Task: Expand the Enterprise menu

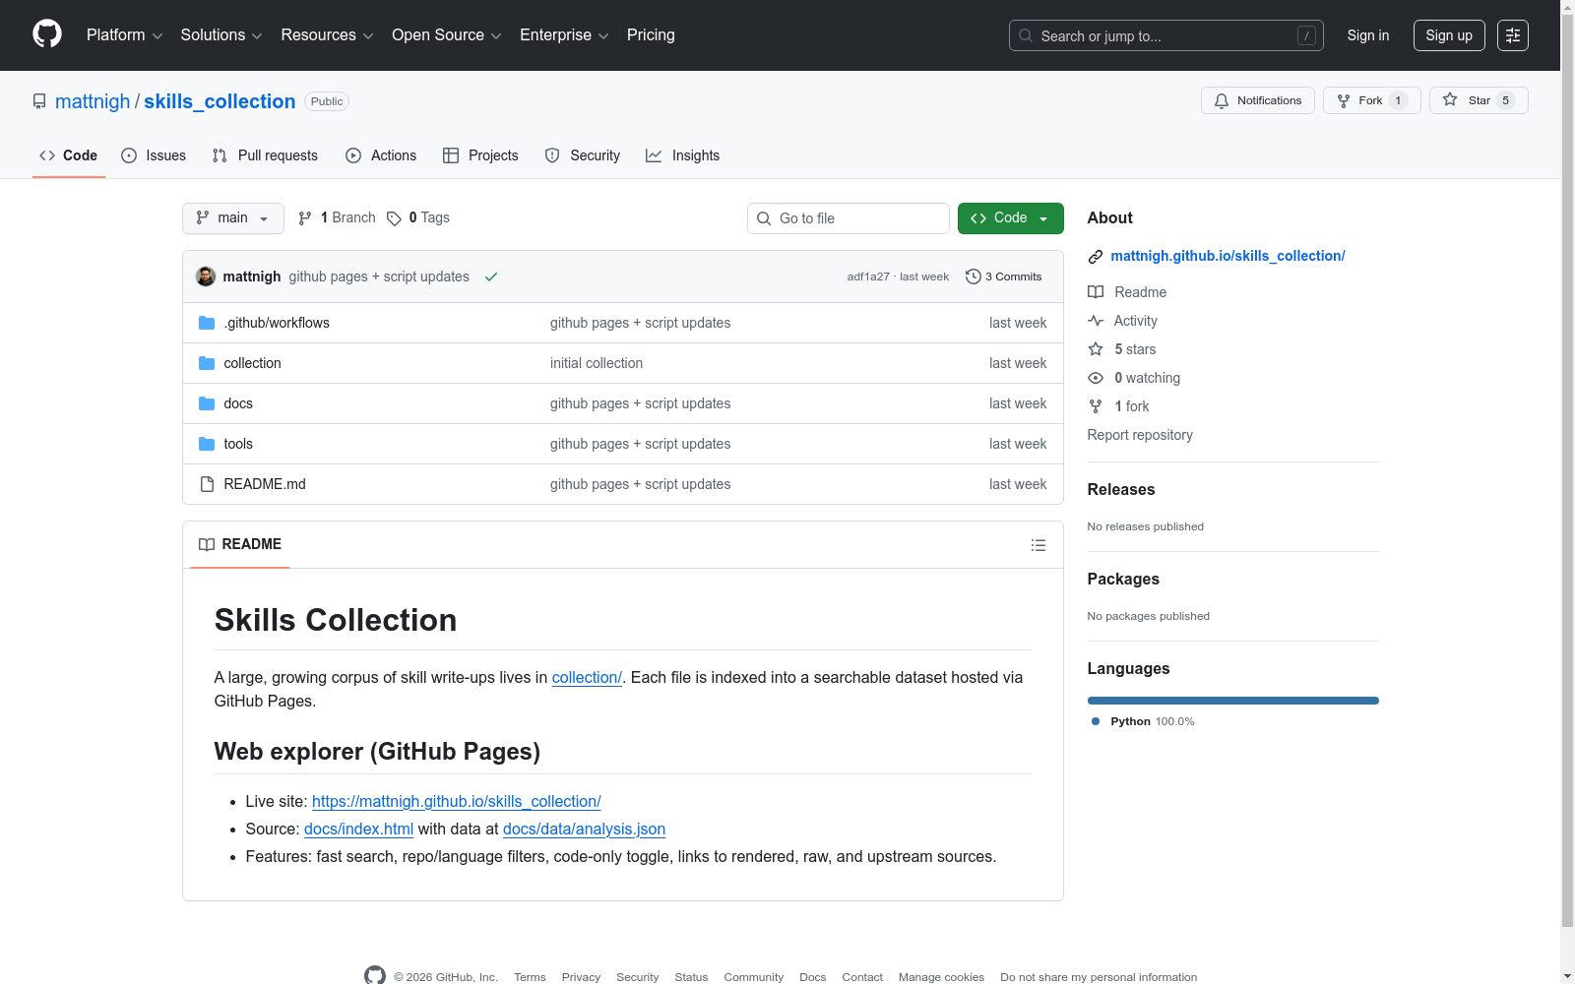Action: pos(564,35)
